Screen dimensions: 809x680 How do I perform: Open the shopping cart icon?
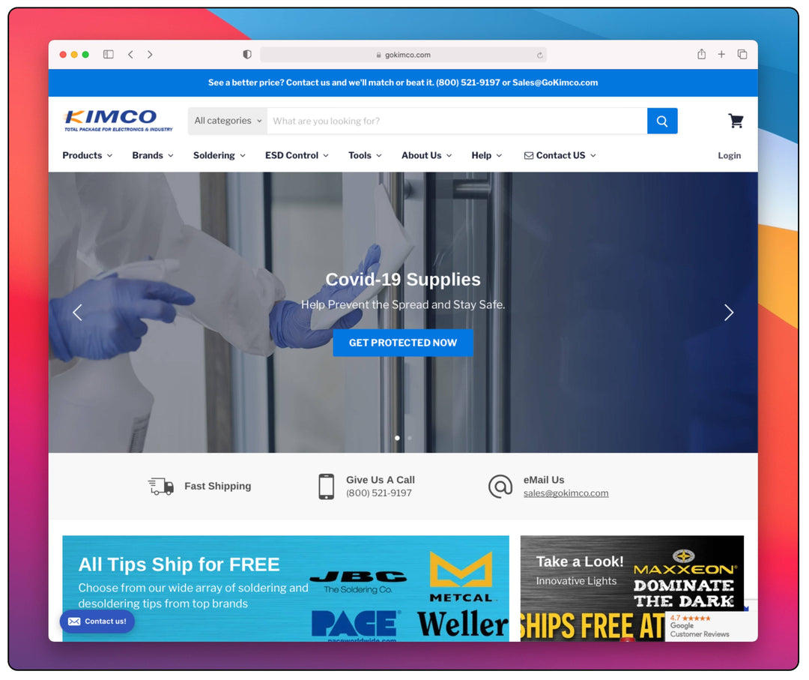pyautogui.click(x=736, y=121)
